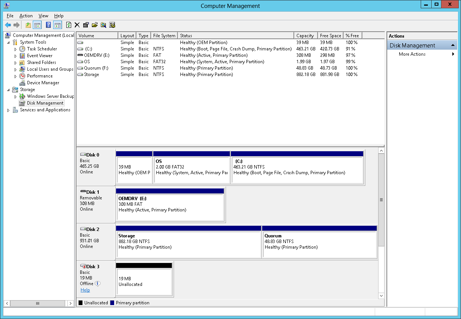Click the open folder toolbar icon

(x=95, y=25)
